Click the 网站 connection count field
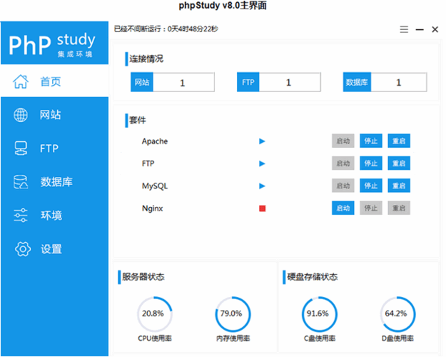This screenshot has width=446, height=357. tap(183, 82)
